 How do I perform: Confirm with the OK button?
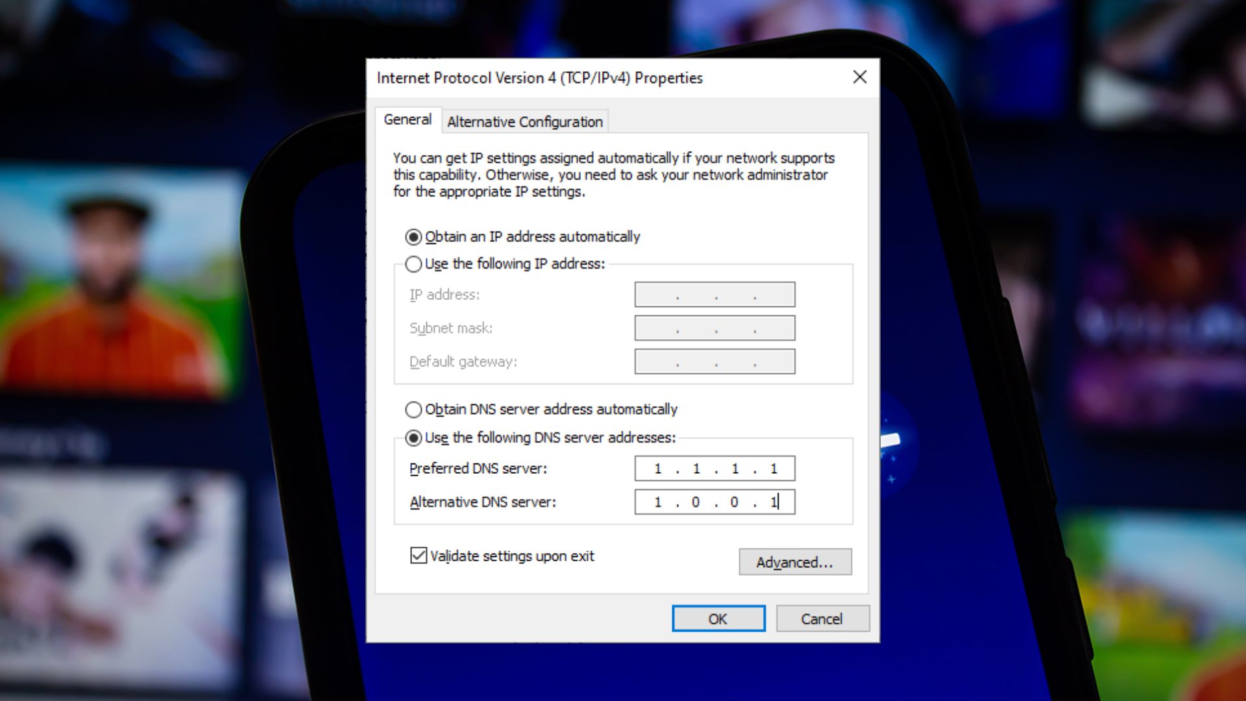pyautogui.click(x=718, y=619)
